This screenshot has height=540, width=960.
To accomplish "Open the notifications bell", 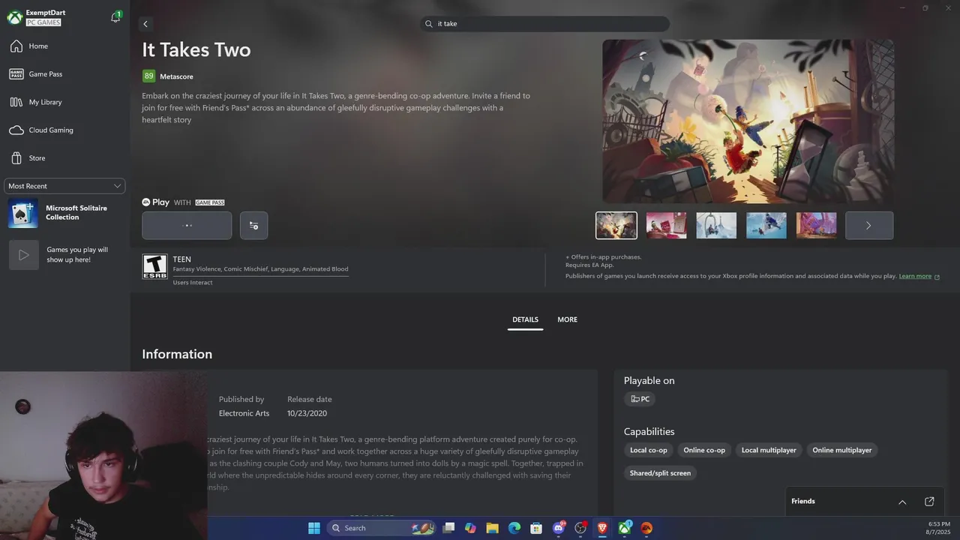I will coord(115,17).
